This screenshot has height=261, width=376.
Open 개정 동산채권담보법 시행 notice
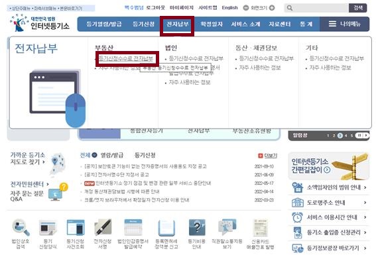pos(121,192)
